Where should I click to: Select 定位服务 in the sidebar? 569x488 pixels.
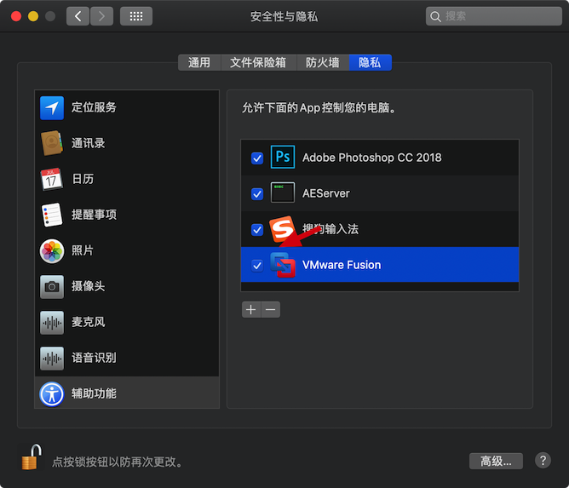[127, 108]
